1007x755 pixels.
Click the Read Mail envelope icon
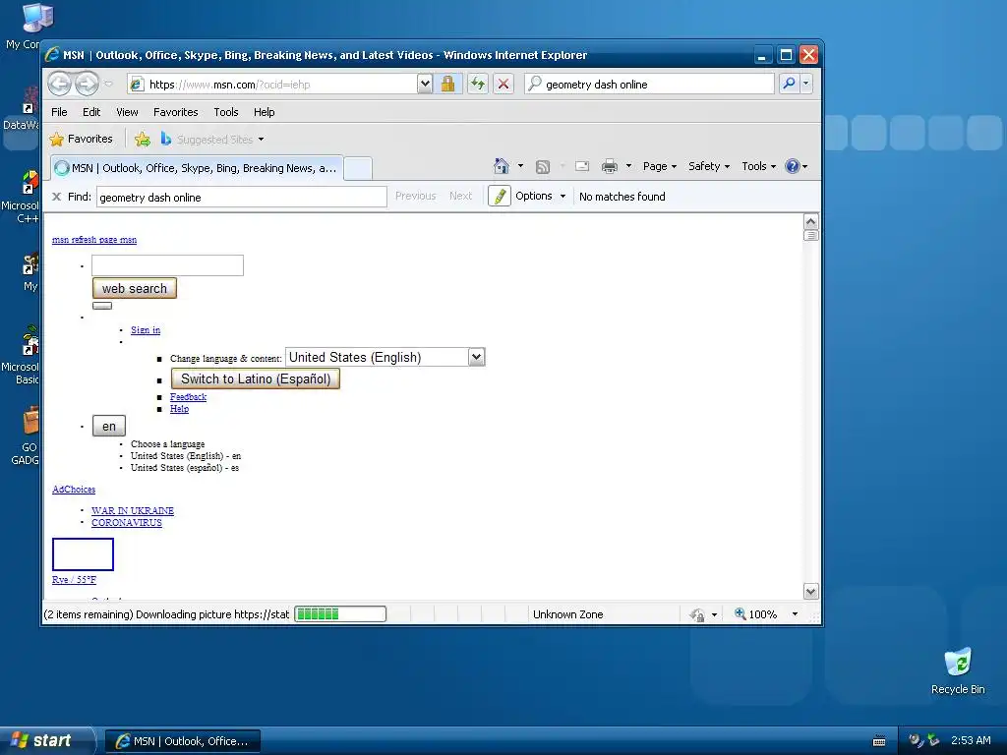tap(582, 166)
